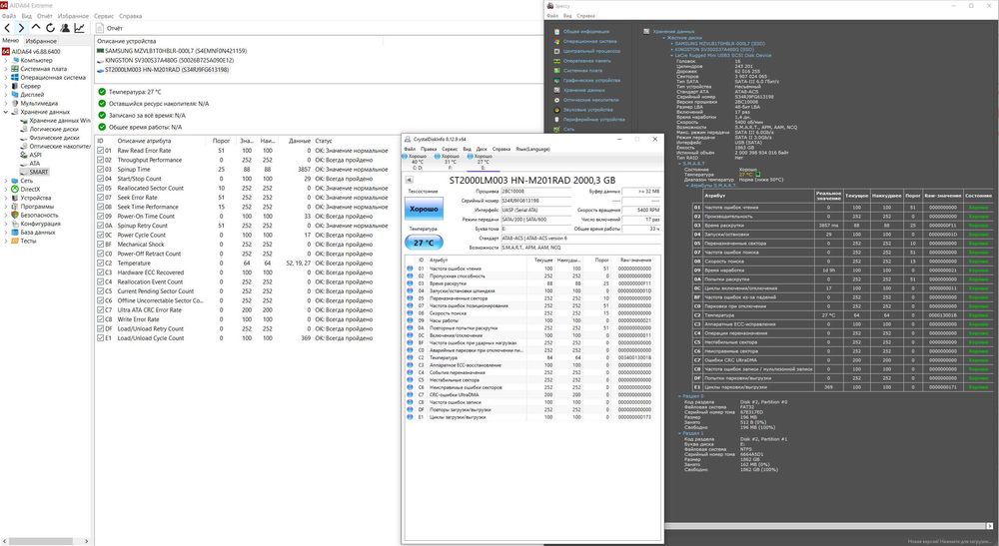This screenshot has height=546, width=999.
Task: Click the AIDA64 refresh toolbar icon
Action: [50, 28]
